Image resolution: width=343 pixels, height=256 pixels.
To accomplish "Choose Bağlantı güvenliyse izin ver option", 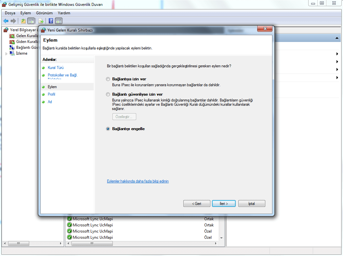I will tap(108, 94).
